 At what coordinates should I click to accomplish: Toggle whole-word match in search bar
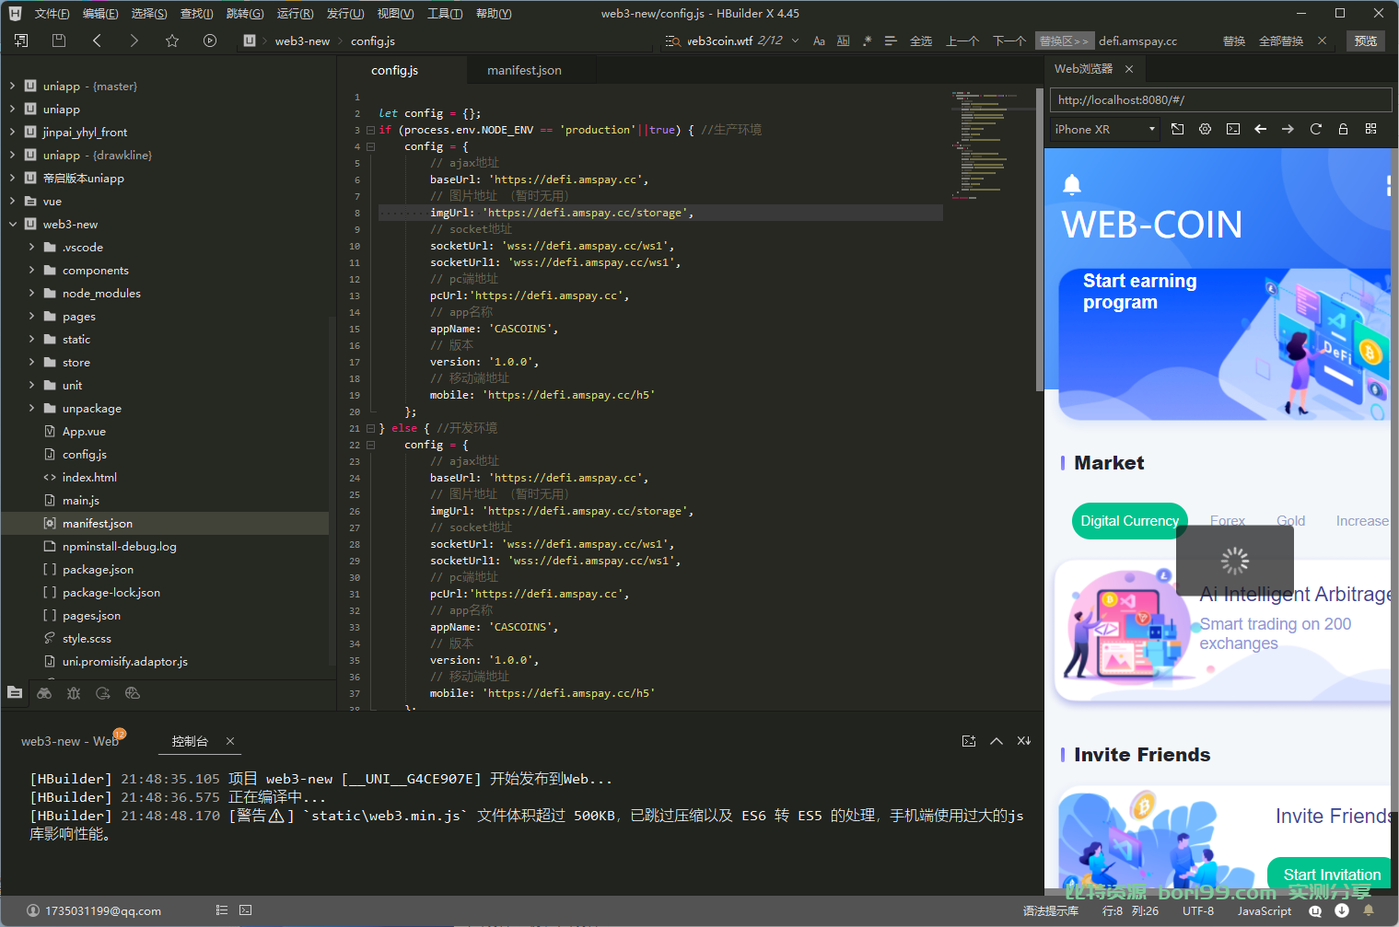843,41
